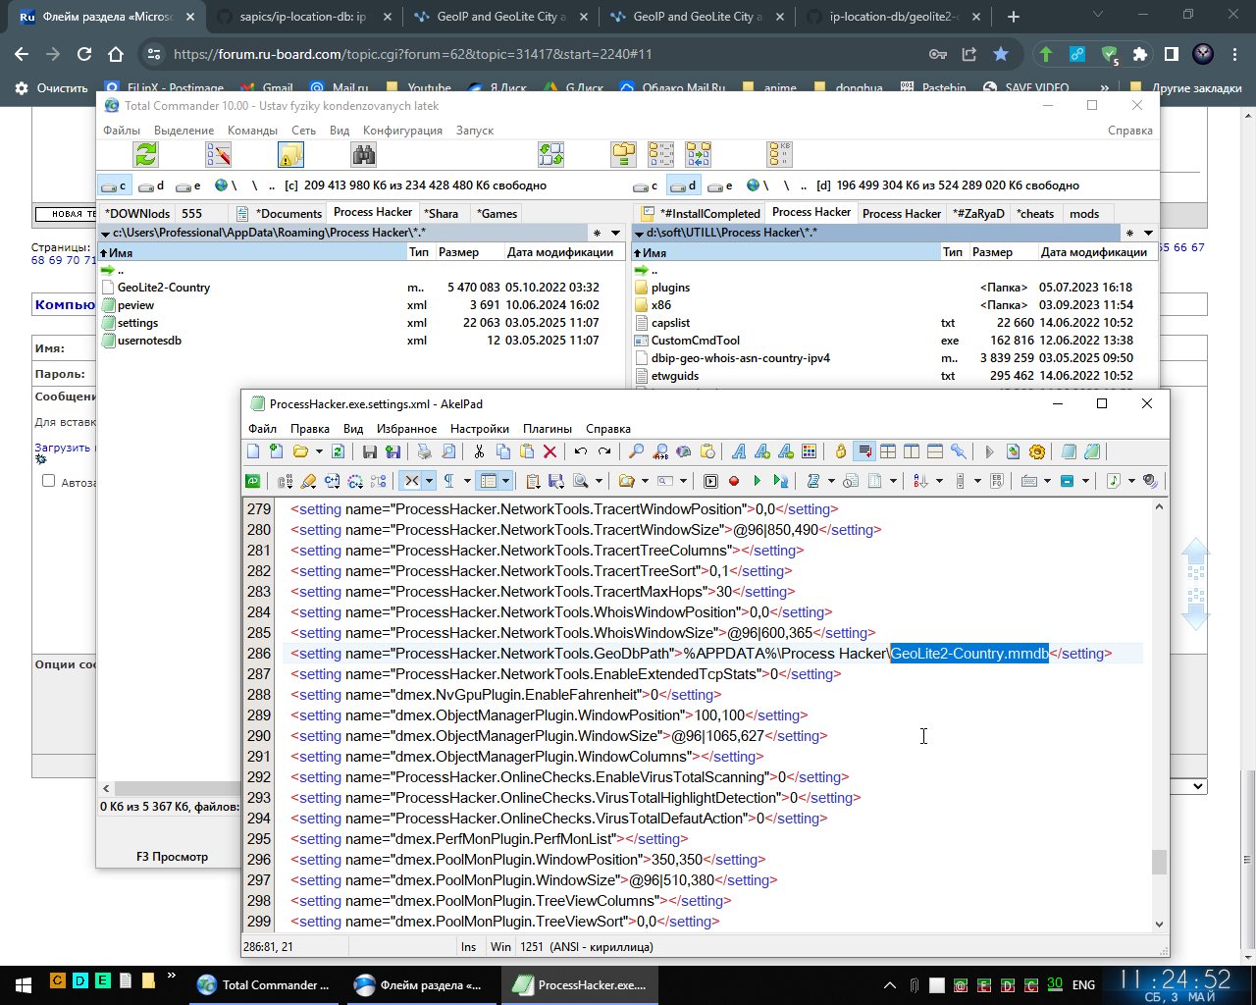1256x1005 pixels.
Task: Increase font size with A plus icon
Action: pos(762,451)
